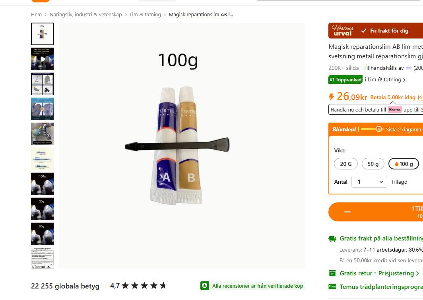Click the #1 Topprankad badge
Viewport: 423px width, 300px height.
pos(345,80)
